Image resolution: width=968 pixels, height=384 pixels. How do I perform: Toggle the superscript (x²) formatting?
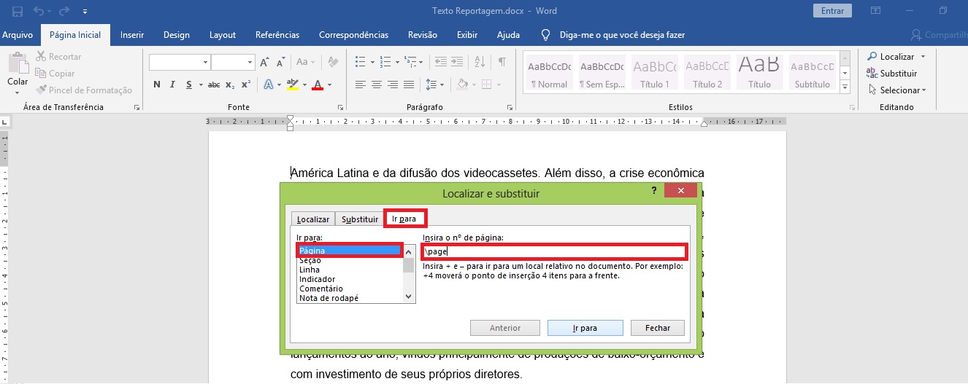[246, 85]
